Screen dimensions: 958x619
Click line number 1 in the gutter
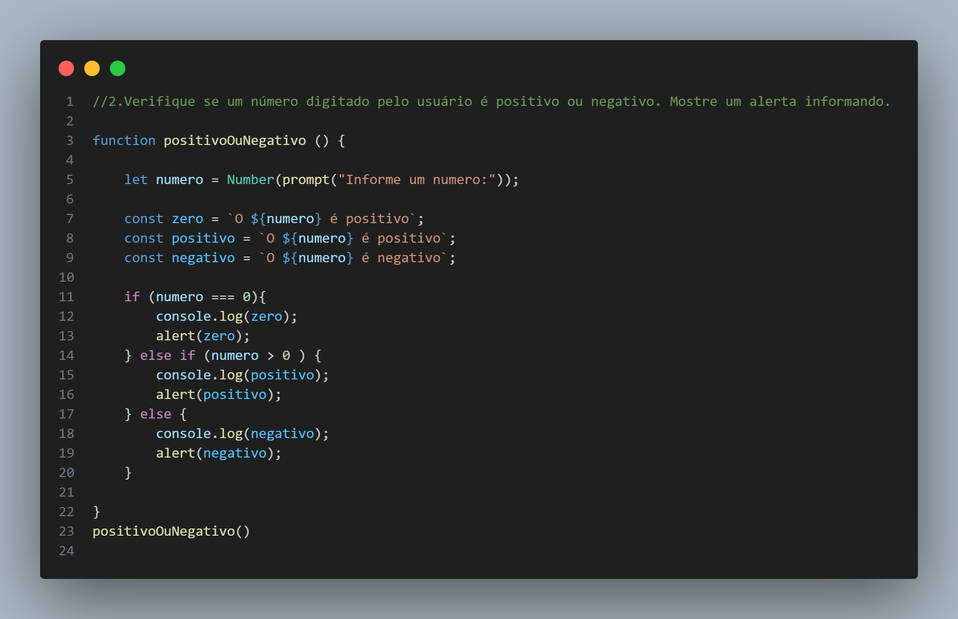(x=69, y=102)
